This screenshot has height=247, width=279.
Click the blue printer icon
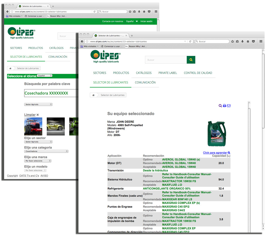pyautogui.click(x=224, y=106)
